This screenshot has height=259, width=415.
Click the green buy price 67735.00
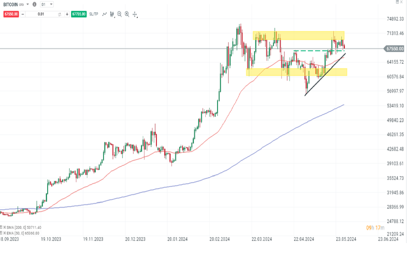point(79,14)
